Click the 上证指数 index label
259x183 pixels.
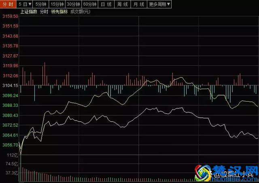[x=29, y=12]
